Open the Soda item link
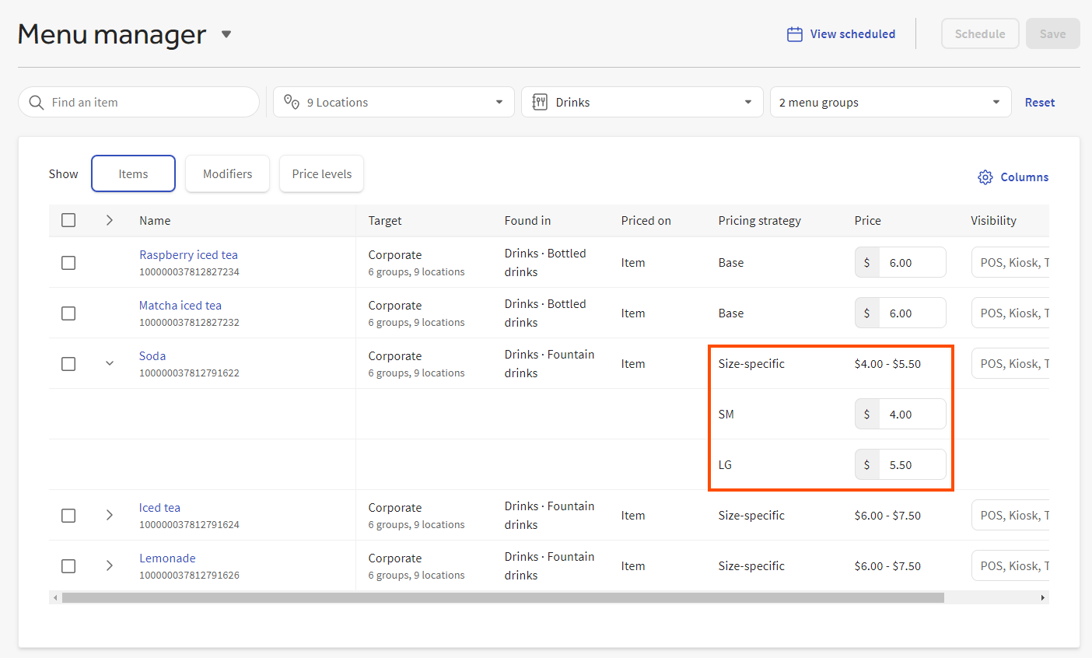1092x658 pixels. point(152,356)
